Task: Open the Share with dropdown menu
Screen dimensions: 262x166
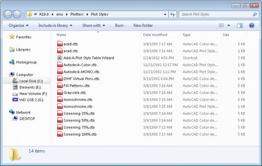Action: pyautogui.click(x=93, y=25)
